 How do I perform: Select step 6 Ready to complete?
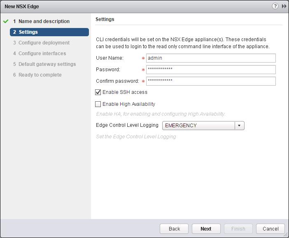(37, 75)
